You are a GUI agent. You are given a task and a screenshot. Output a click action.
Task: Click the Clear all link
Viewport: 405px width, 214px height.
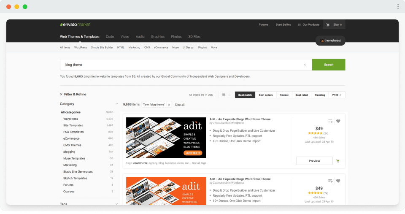point(180,105)
